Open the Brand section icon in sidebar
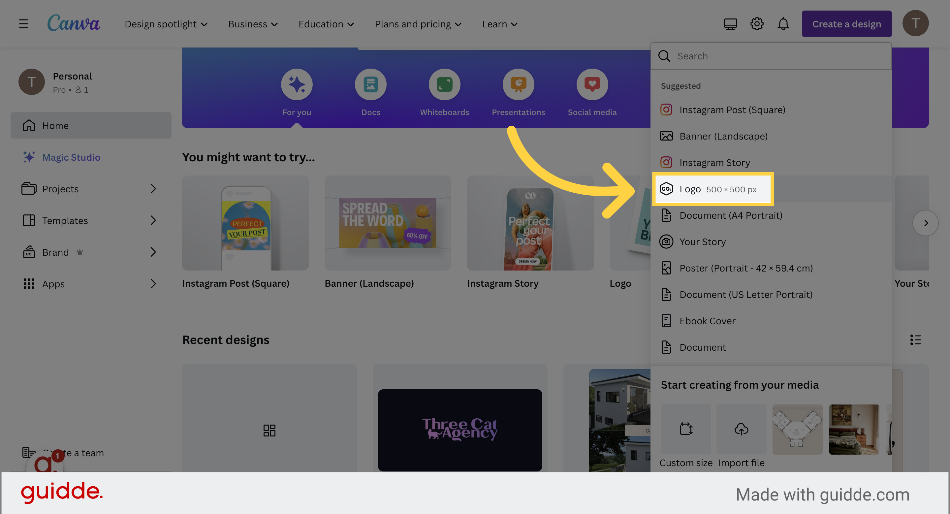This screenshot has width=950, height=514. (28, 252)
